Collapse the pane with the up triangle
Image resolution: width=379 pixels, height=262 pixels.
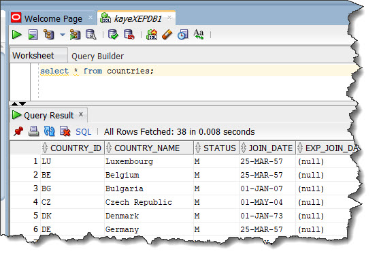pos(14,103)
